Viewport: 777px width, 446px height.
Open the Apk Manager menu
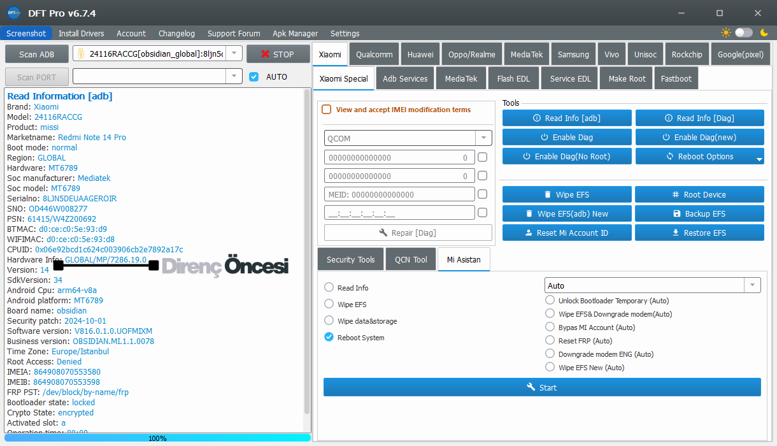point(295,33)
